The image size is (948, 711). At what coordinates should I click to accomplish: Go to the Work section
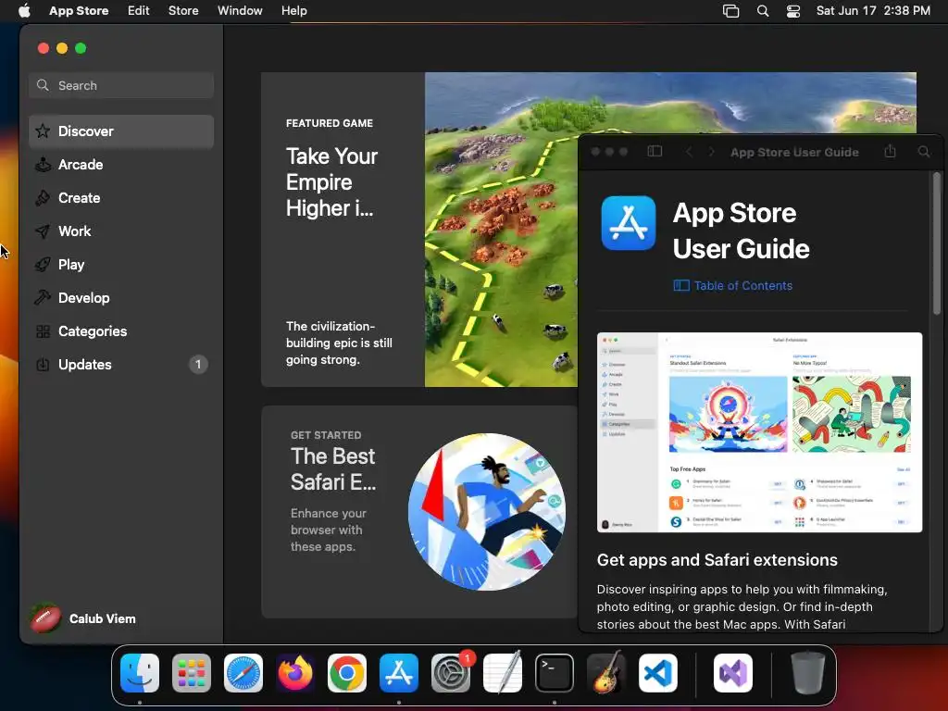coord(121,231)
